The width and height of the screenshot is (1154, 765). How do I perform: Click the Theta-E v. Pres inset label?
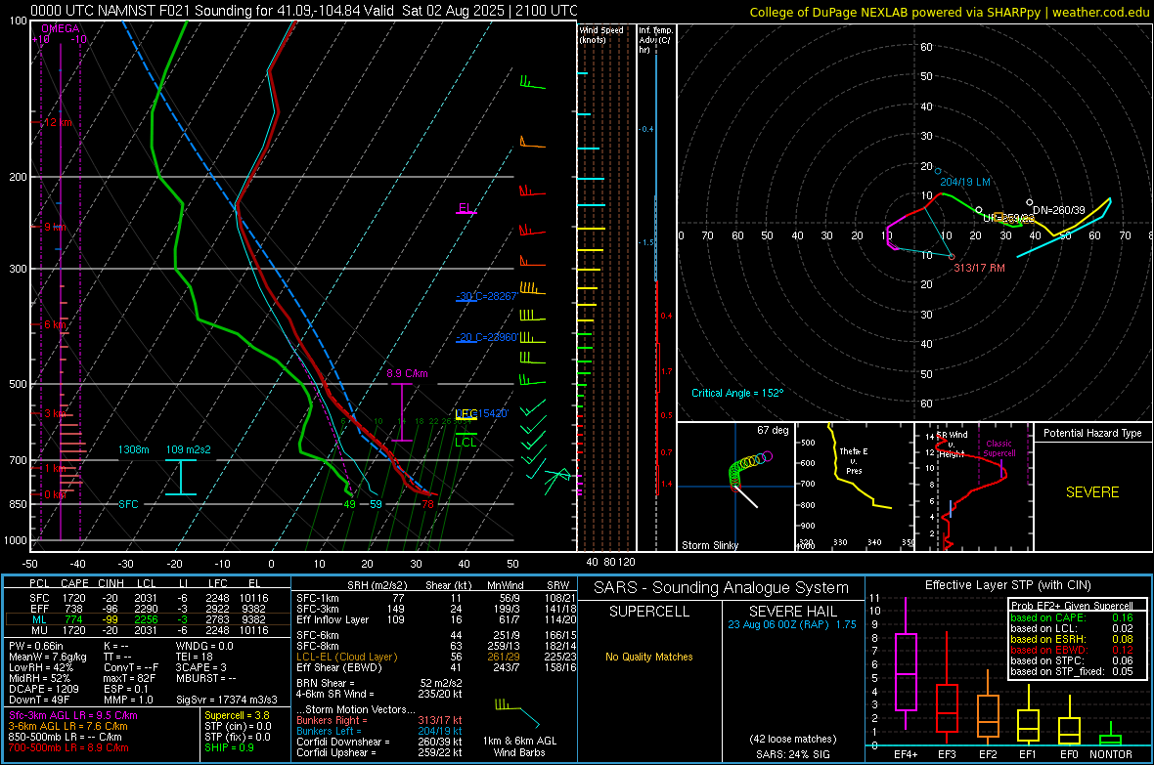(853, 460)
